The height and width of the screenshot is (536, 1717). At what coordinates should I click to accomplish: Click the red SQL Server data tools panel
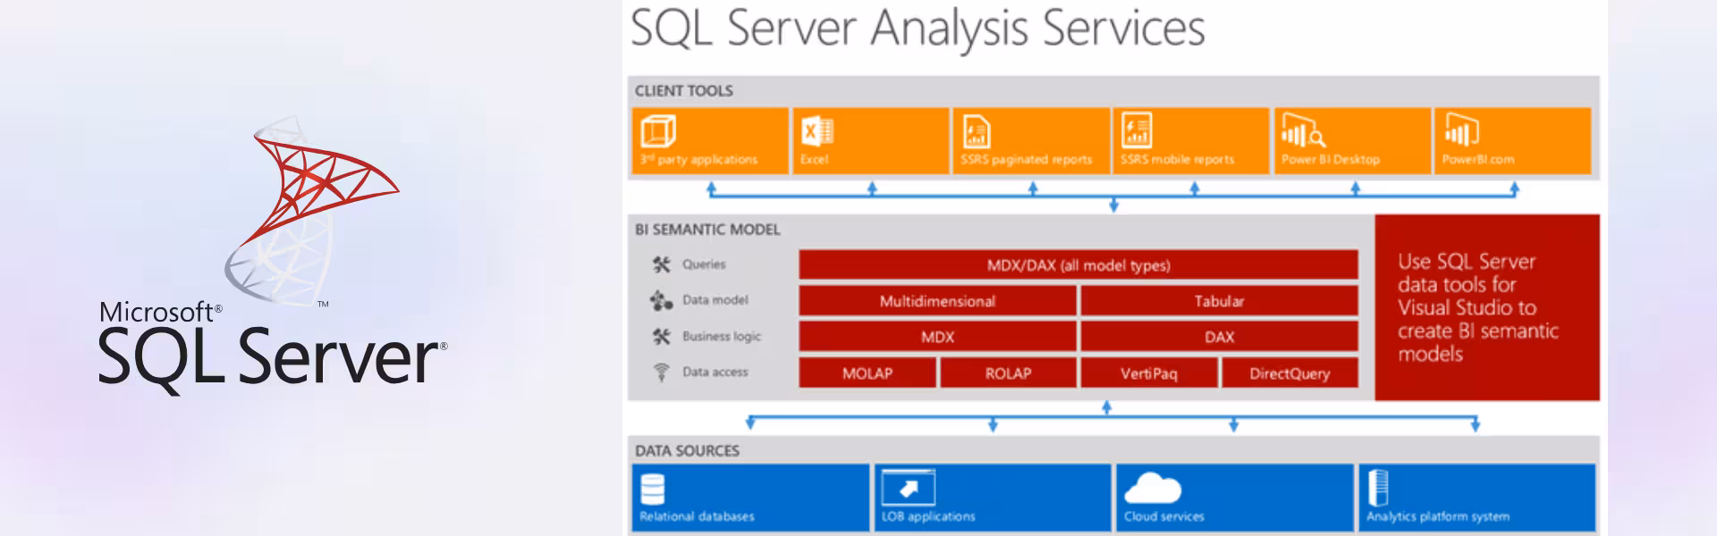click(1487, 307)
